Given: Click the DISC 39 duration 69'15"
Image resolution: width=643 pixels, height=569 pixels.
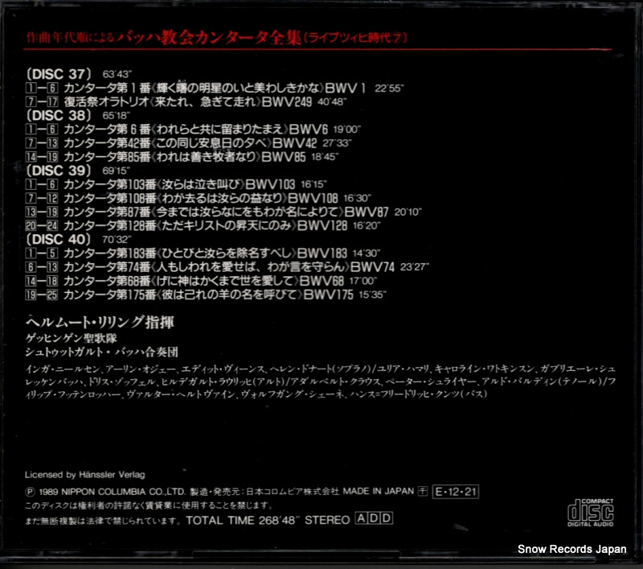Looking at the screenshot, I should click(x=116, y=171).
